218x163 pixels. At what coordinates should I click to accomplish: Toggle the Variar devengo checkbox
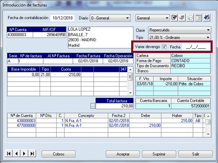pyautogui.click(x=164, y=47)
